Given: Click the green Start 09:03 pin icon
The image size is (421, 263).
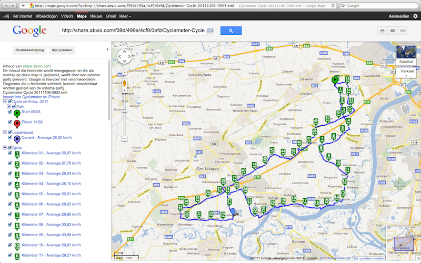Looking at the screenshot, I should pyautogui.click(x=17, y=114).
